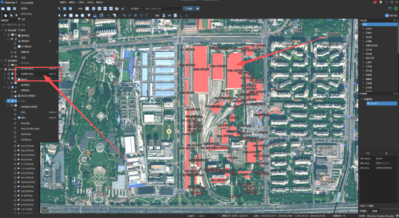Select Rect#1 in selected features panel
The height and width of the screenshot is (218, 399).
click(382, 104)
